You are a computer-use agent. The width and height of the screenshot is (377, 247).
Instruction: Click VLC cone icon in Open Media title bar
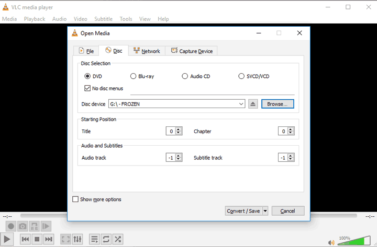click(x=75, y=33)
